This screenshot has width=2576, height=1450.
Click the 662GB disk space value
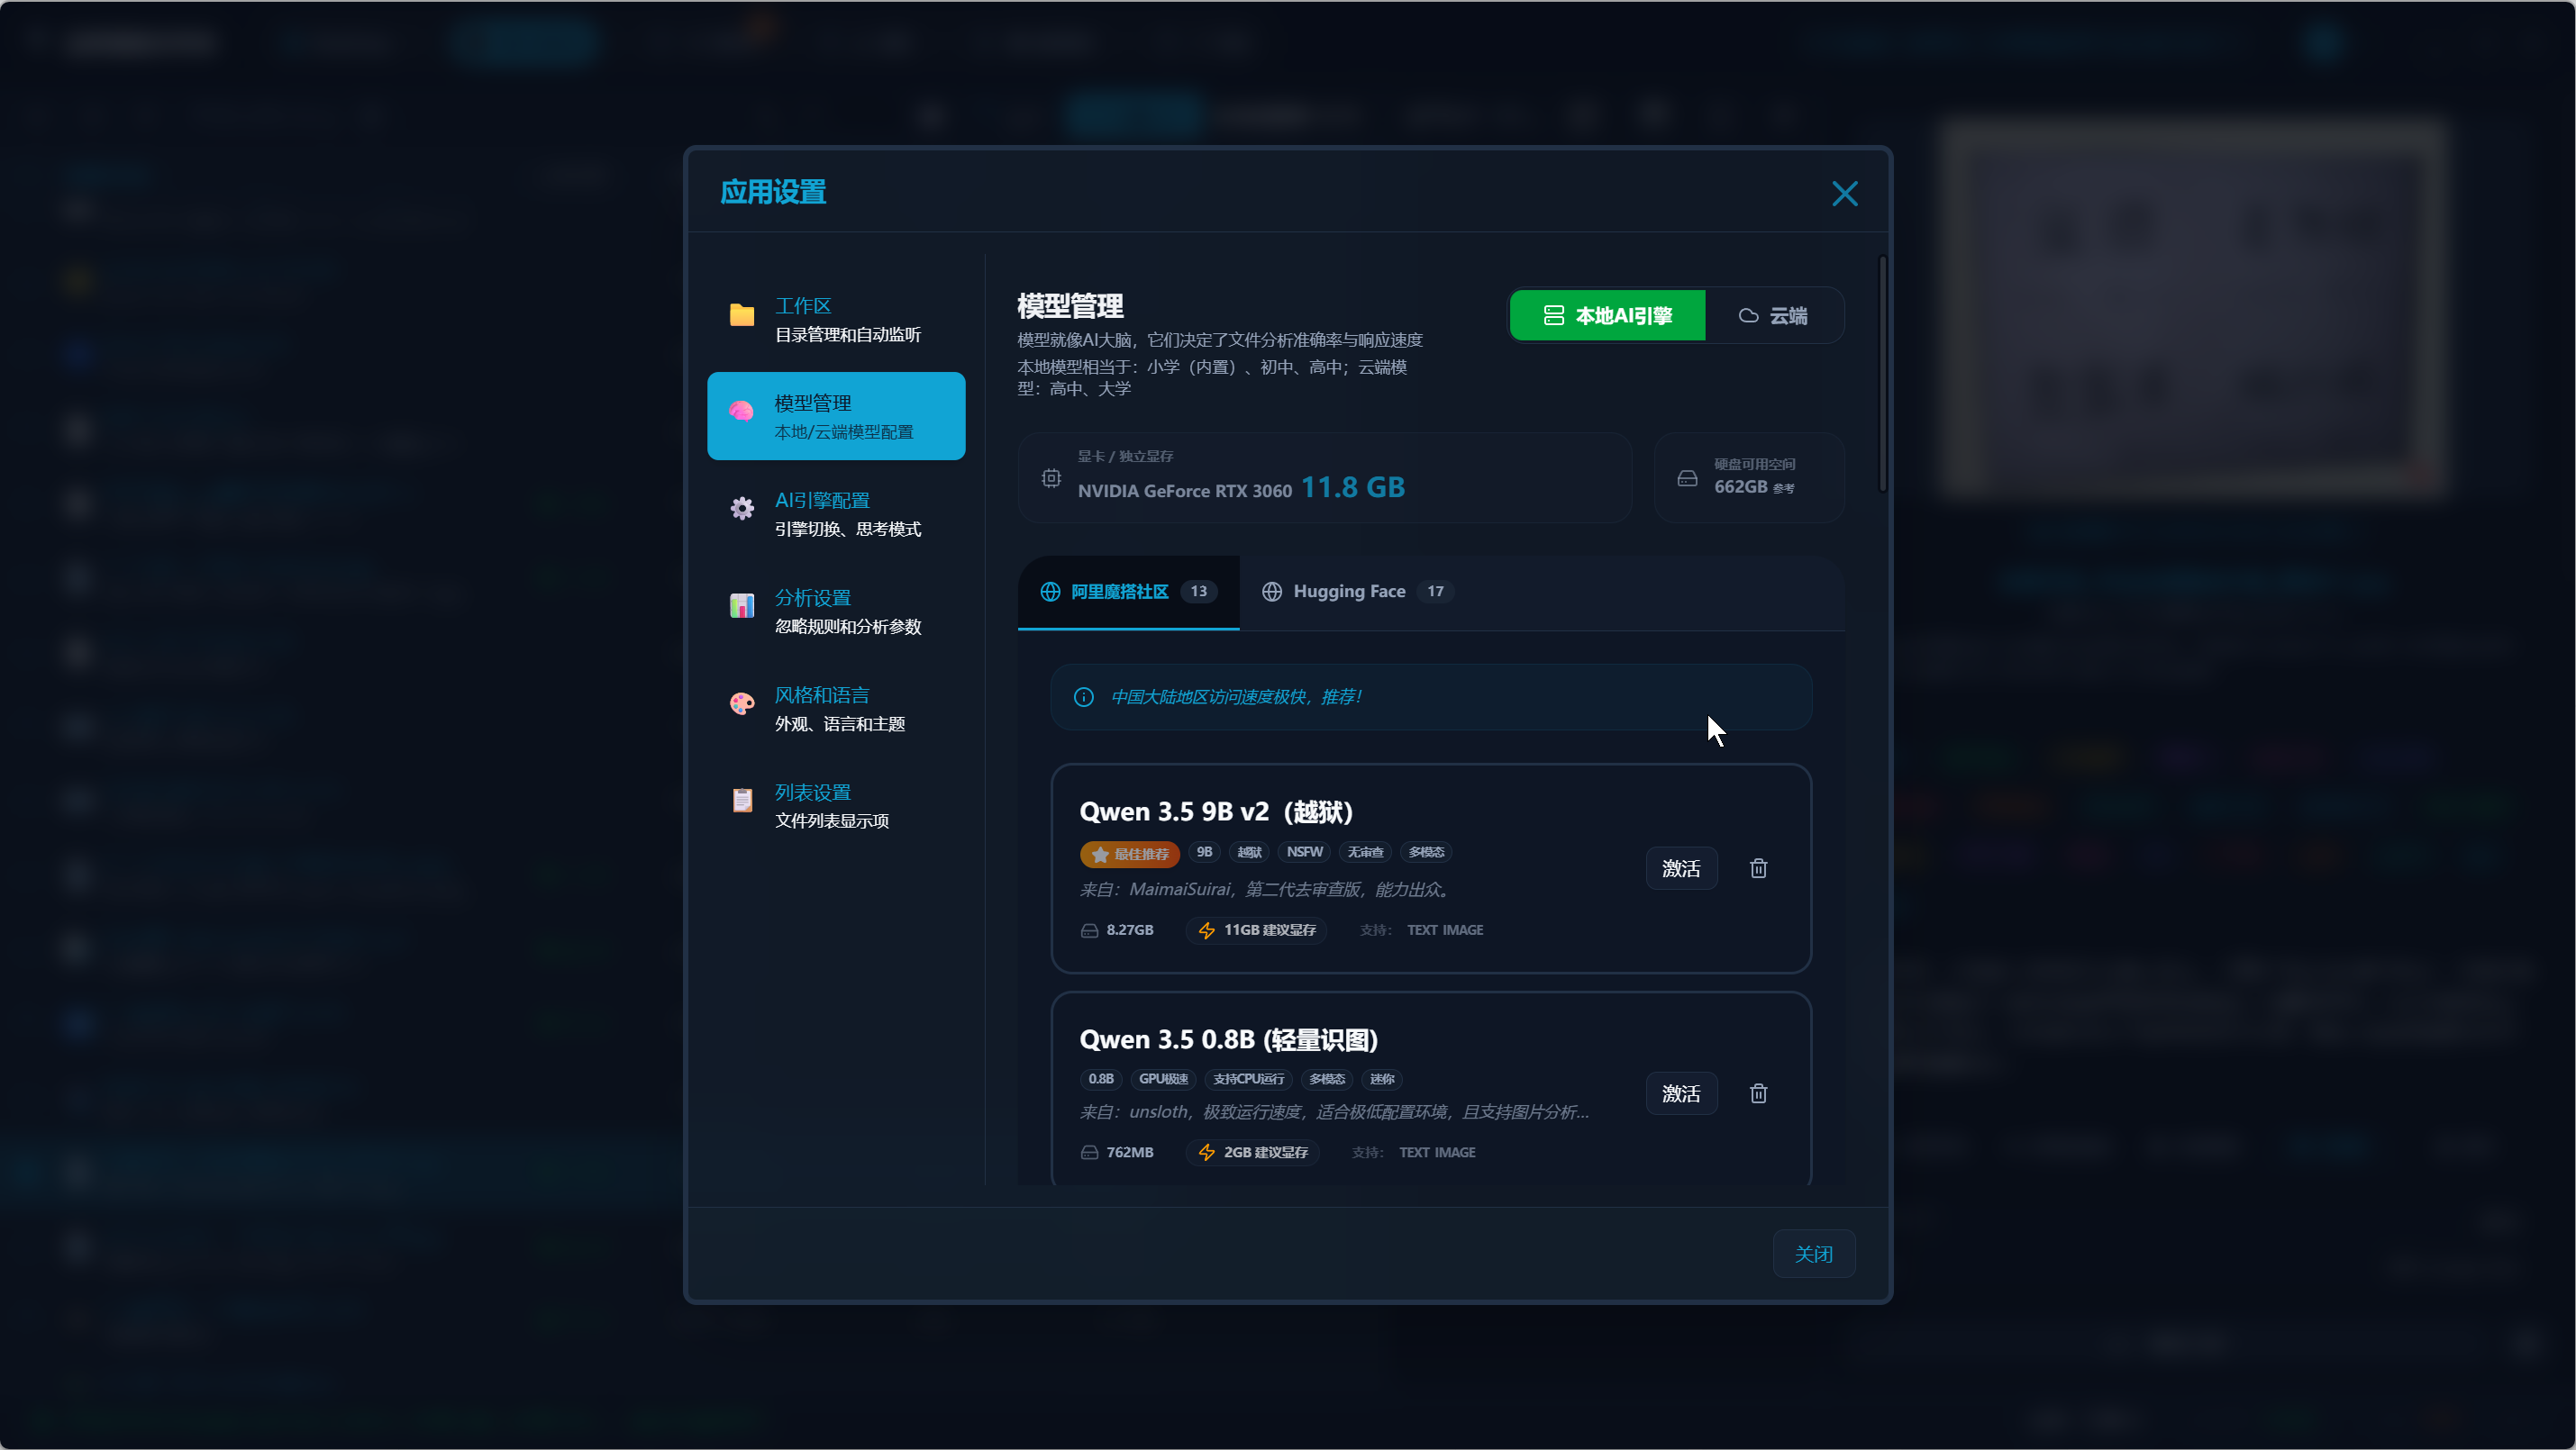tap(1740, 486)
